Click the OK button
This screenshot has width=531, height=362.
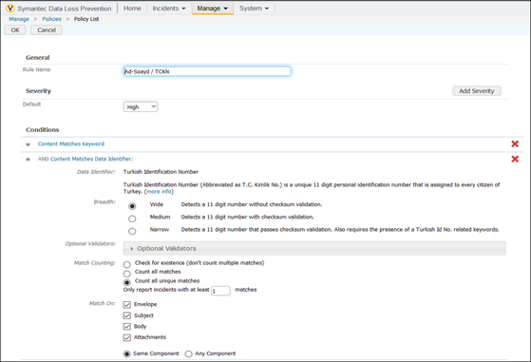(15, 30)
